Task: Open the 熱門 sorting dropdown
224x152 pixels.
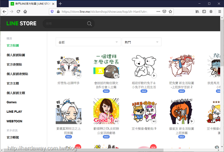Action: coord(141,42)
